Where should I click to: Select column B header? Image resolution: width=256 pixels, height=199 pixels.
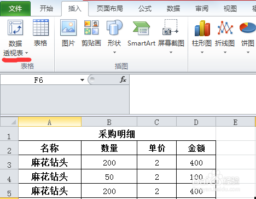(109, 122)
